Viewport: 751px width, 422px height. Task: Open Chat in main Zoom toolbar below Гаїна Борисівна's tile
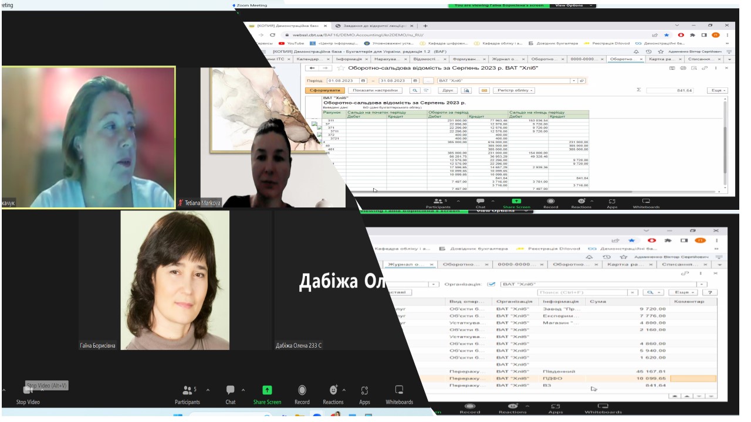[231, 395]
